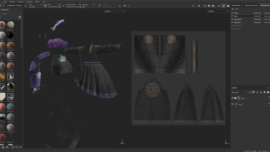This screenshot has width=270, height=152.
Task: Open the brush preset picker in the toolbar
Action: [25, 6]
